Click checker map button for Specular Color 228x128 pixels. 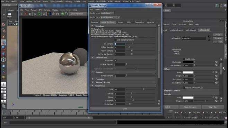216,98
